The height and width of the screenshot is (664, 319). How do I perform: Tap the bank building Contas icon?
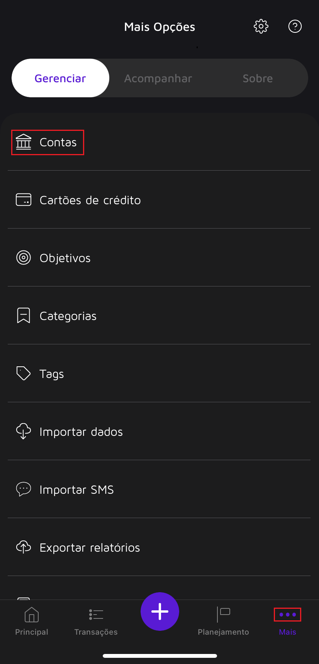click(x=24, y=142)
